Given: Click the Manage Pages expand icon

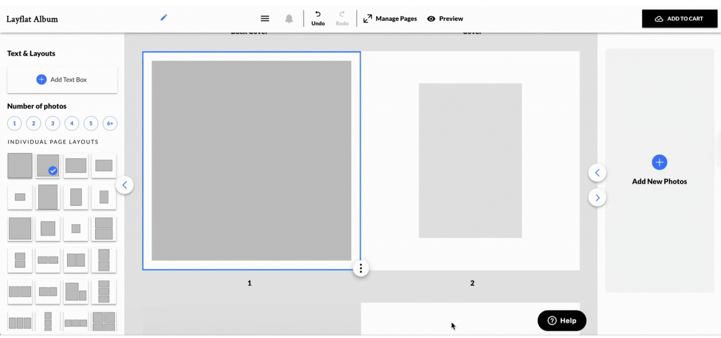Looking at the screenshot, I should (368, 18).
